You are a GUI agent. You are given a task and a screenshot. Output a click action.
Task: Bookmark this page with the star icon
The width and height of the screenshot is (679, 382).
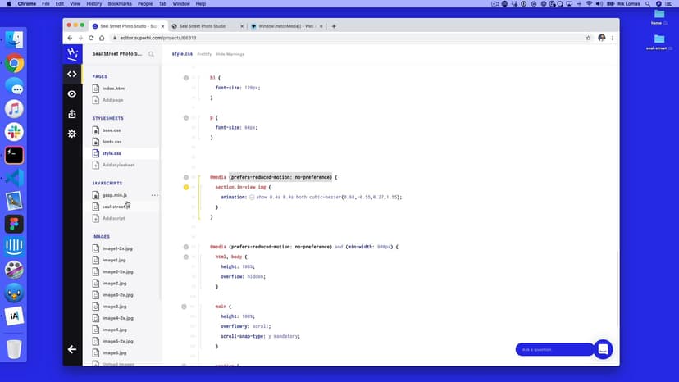pyautogui.click(x=588, y=38)
